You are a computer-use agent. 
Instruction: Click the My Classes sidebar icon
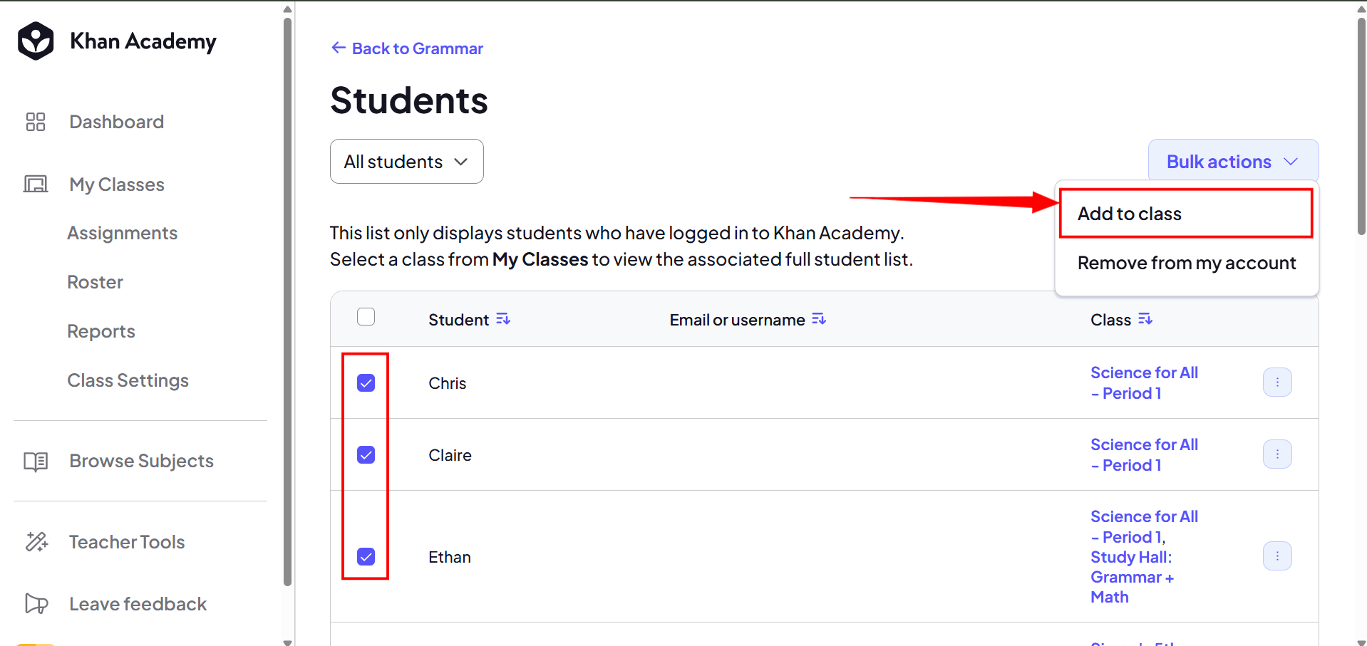point(36,184)
